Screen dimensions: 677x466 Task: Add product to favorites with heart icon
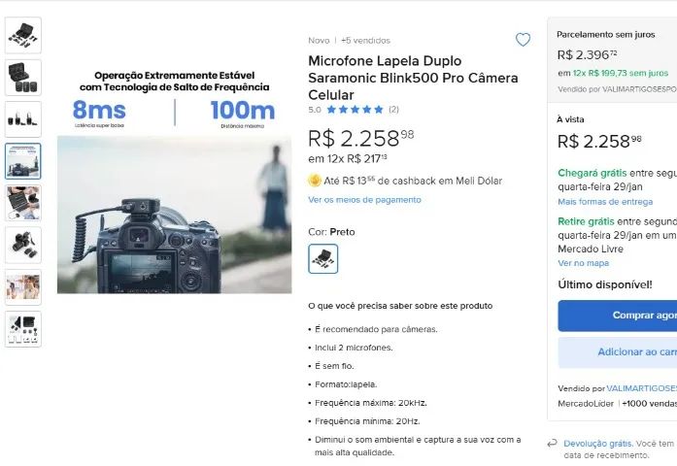(x=523, y=40)
